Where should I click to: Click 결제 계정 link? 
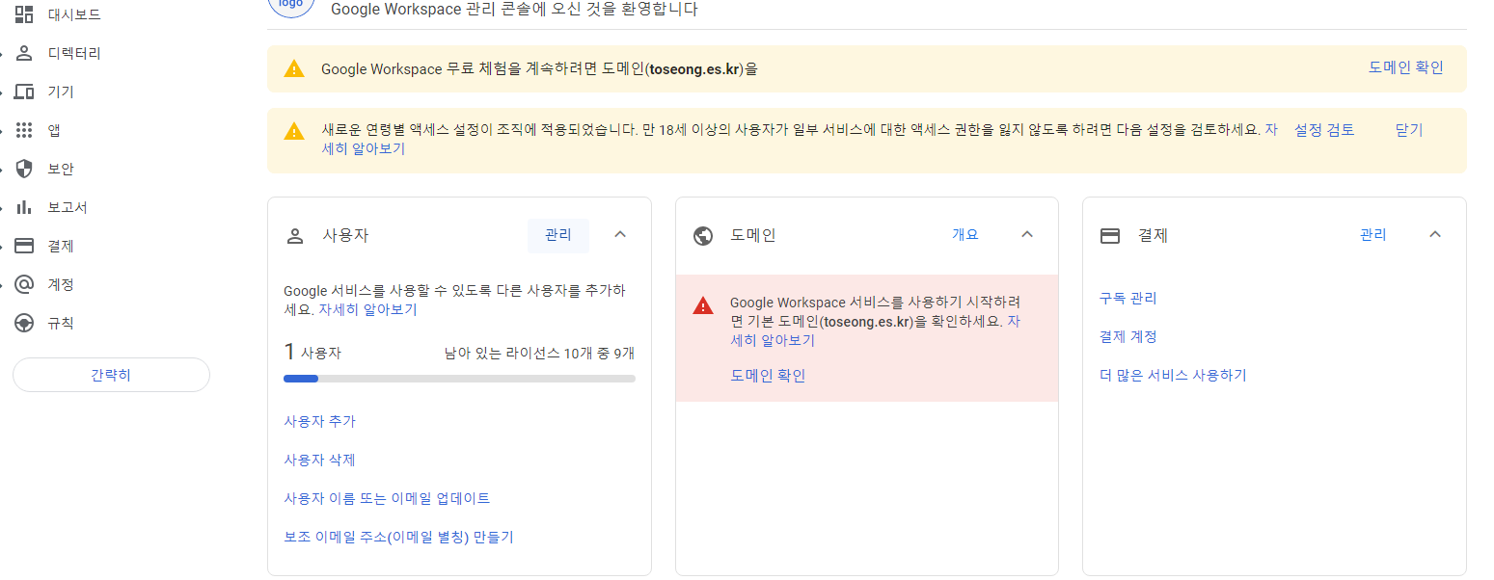[1128, 336]
